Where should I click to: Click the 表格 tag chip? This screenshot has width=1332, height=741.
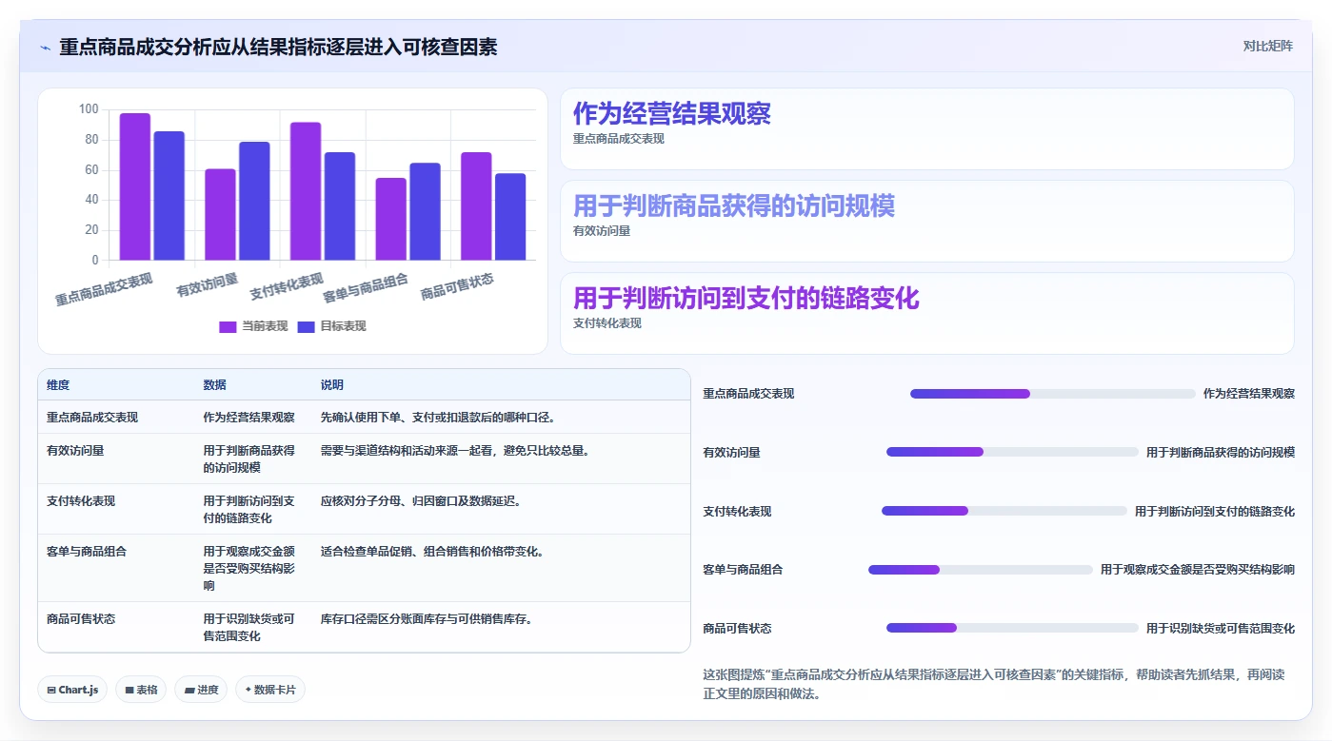point(141,690)
